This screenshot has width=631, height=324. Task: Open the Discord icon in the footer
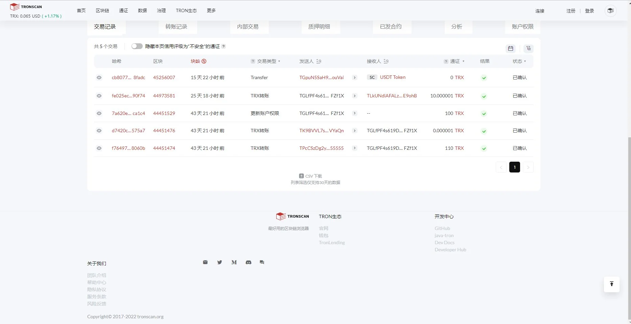[x=248, y=262]
